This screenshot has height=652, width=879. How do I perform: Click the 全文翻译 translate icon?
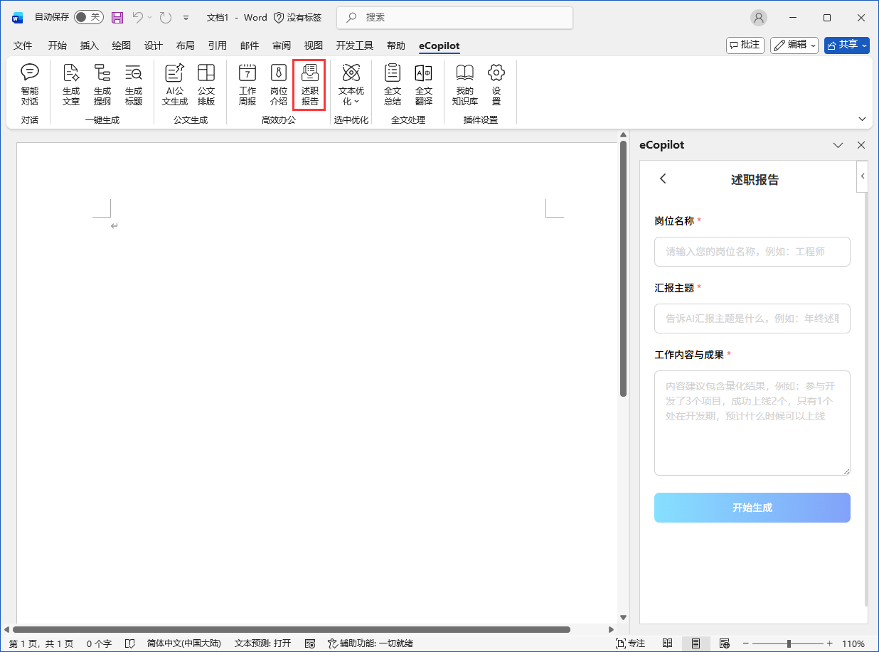click(x=424, y=85)
